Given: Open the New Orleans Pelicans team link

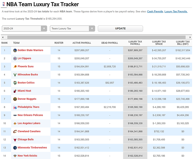Looking at the screenshot, I should 30,115.
